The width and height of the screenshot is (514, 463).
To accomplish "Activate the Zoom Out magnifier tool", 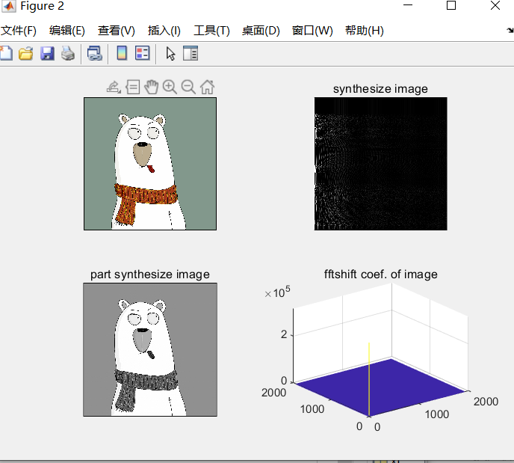I will pos(188,88).
